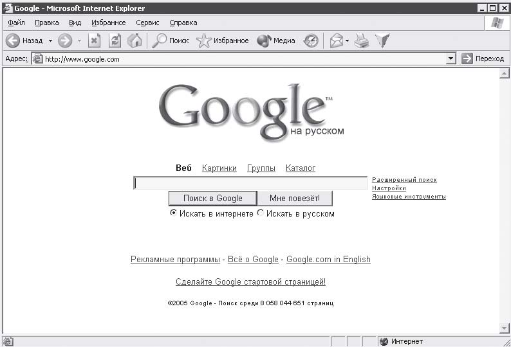The width and height of the screenshot is (511, 347).
Task: Go to the Home page icon
Action: (135, 40)
